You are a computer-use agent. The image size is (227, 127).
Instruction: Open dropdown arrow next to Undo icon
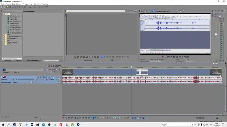coord(32,7)
